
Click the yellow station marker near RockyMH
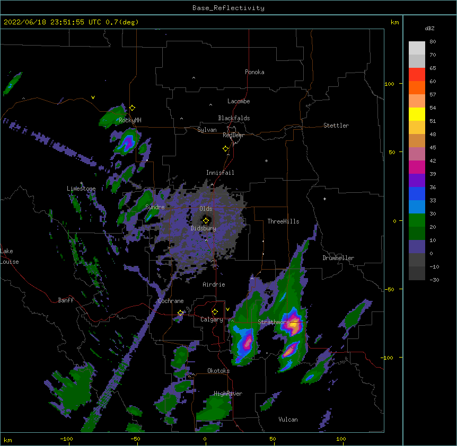133,108
